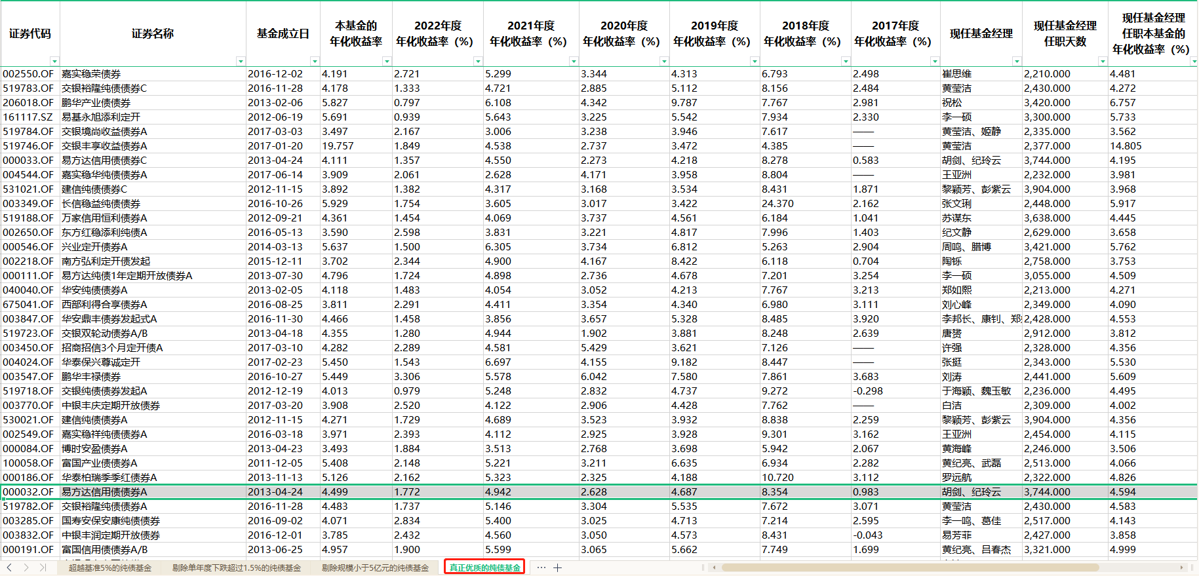Open the 现任基金经理任职天数 filter dropdown
Viewport: 1199px width, 576px height.
1103,61
